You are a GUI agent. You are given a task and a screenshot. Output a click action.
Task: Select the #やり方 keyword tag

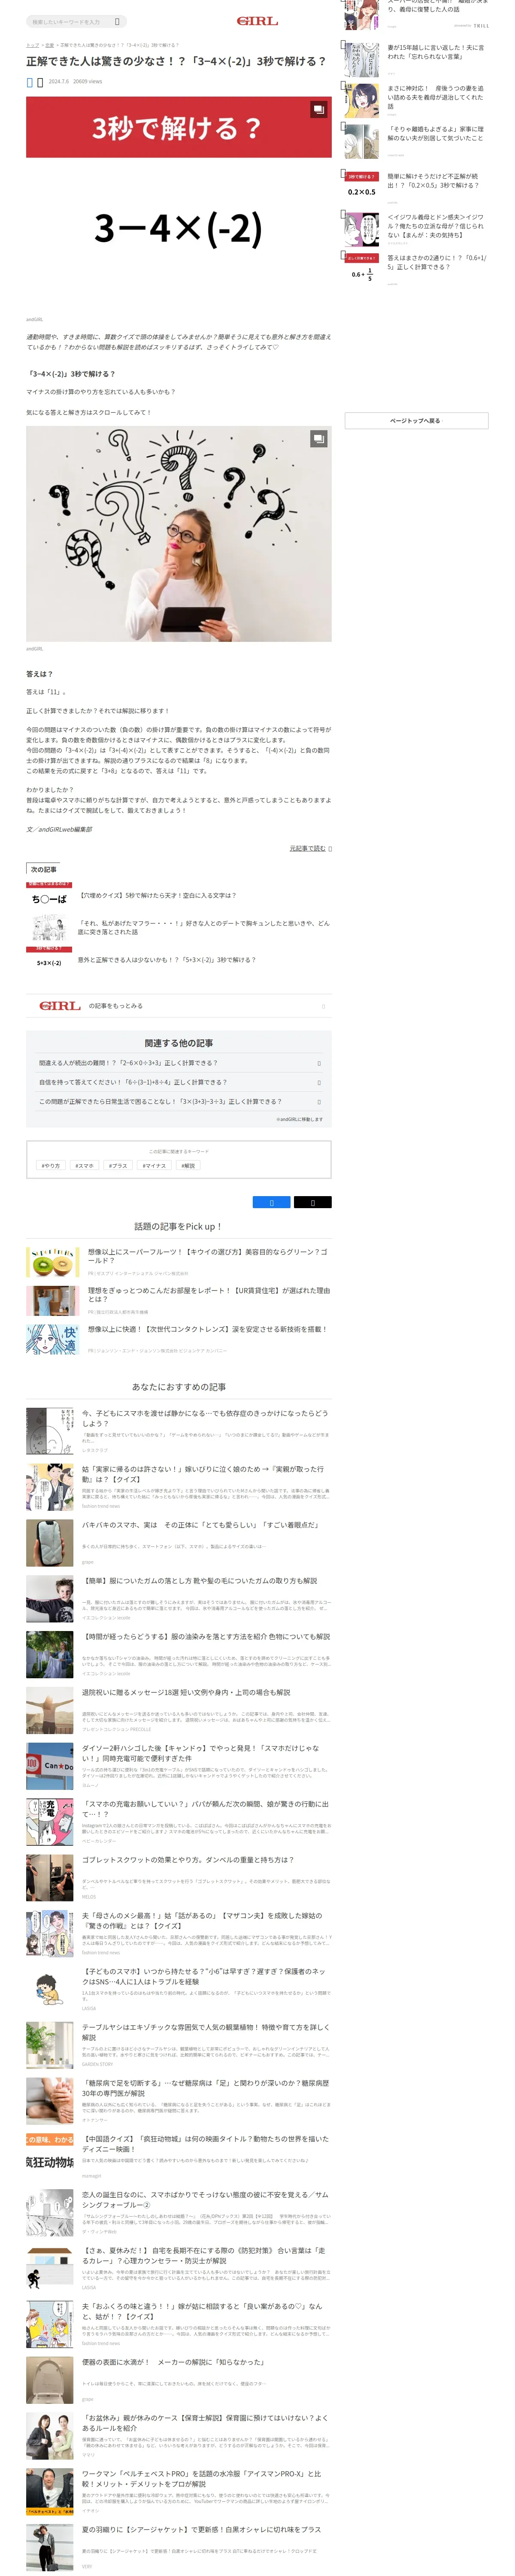(x=50, y=1165)
